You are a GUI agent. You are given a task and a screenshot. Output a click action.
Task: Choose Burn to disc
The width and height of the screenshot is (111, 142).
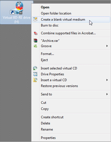(x=50, y=25)
